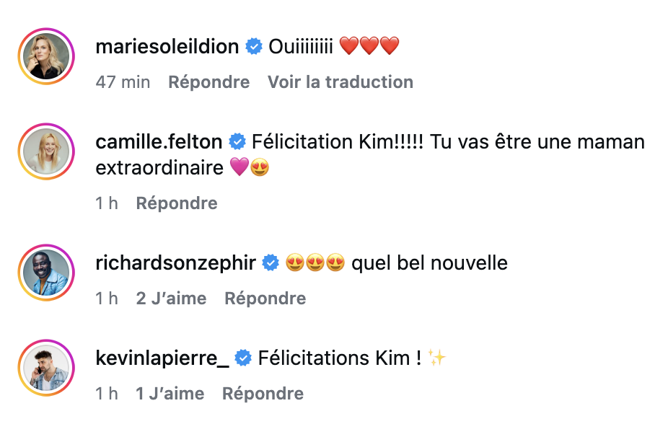View the 2 J'aime likes list
Image resolution: width=668 pixels, height=424 pixels.
[x=171, y=299]
